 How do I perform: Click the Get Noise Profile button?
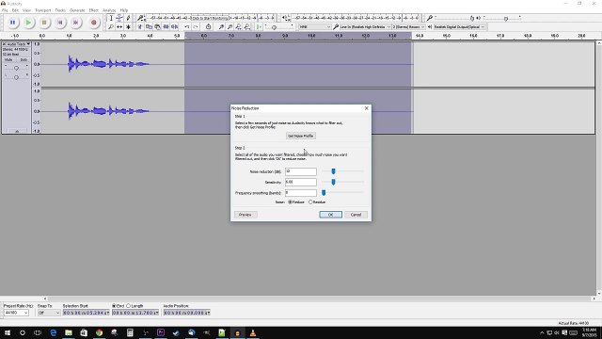[301, 136]
